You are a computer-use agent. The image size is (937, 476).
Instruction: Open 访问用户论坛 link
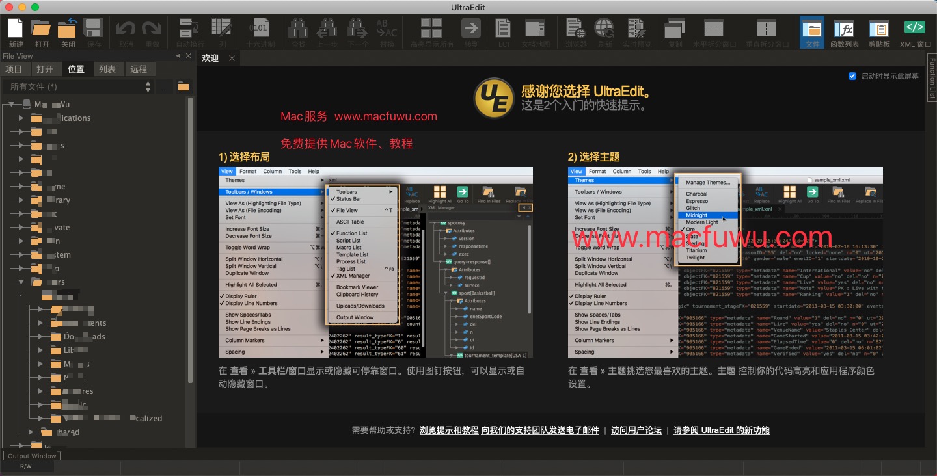pyautogui.click(x=636, y=430)
